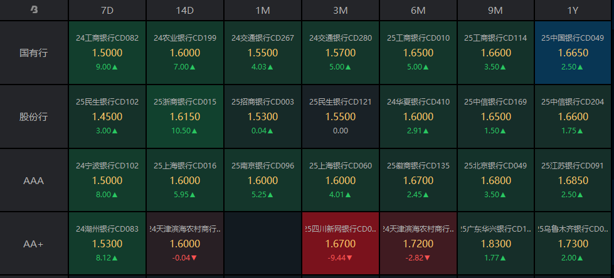
Task: Choose the AAA rating row label
Action: (x=34, y=180)
